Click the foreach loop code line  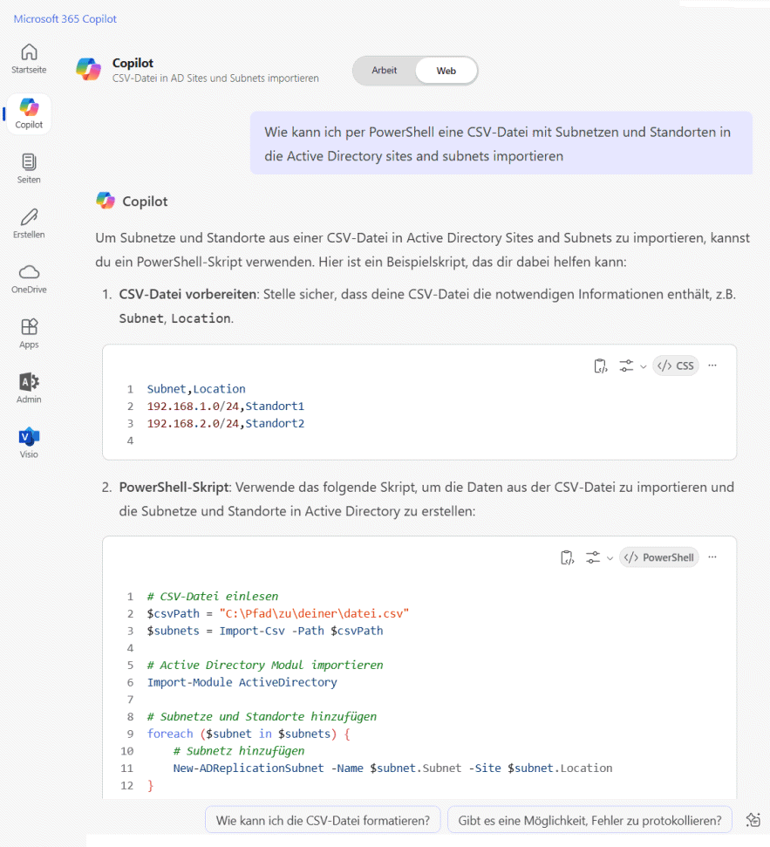[x=249, y=734]
